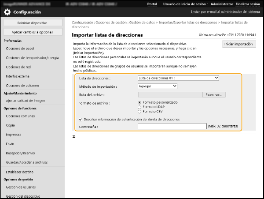This screenshot has width=264, height=199.
Task: Select Gestión de usuarios in sidebar
Action: coord(21,187)
